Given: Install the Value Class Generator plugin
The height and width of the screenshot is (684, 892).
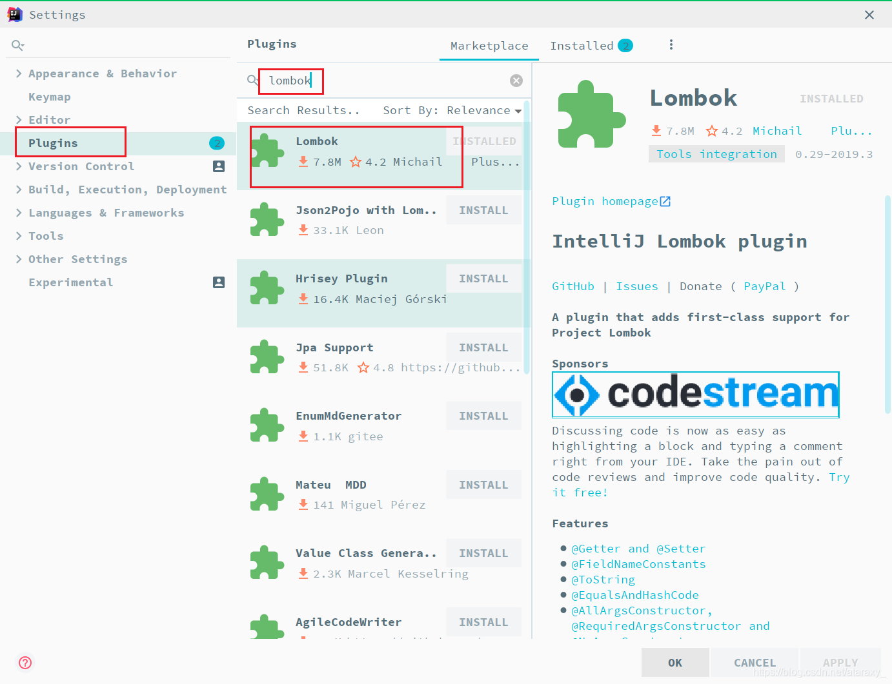Looking at the screenshot, I should coord(483,553).
